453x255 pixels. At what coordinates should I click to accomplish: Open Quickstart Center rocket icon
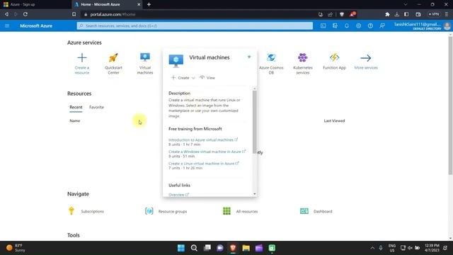(113, 57)
